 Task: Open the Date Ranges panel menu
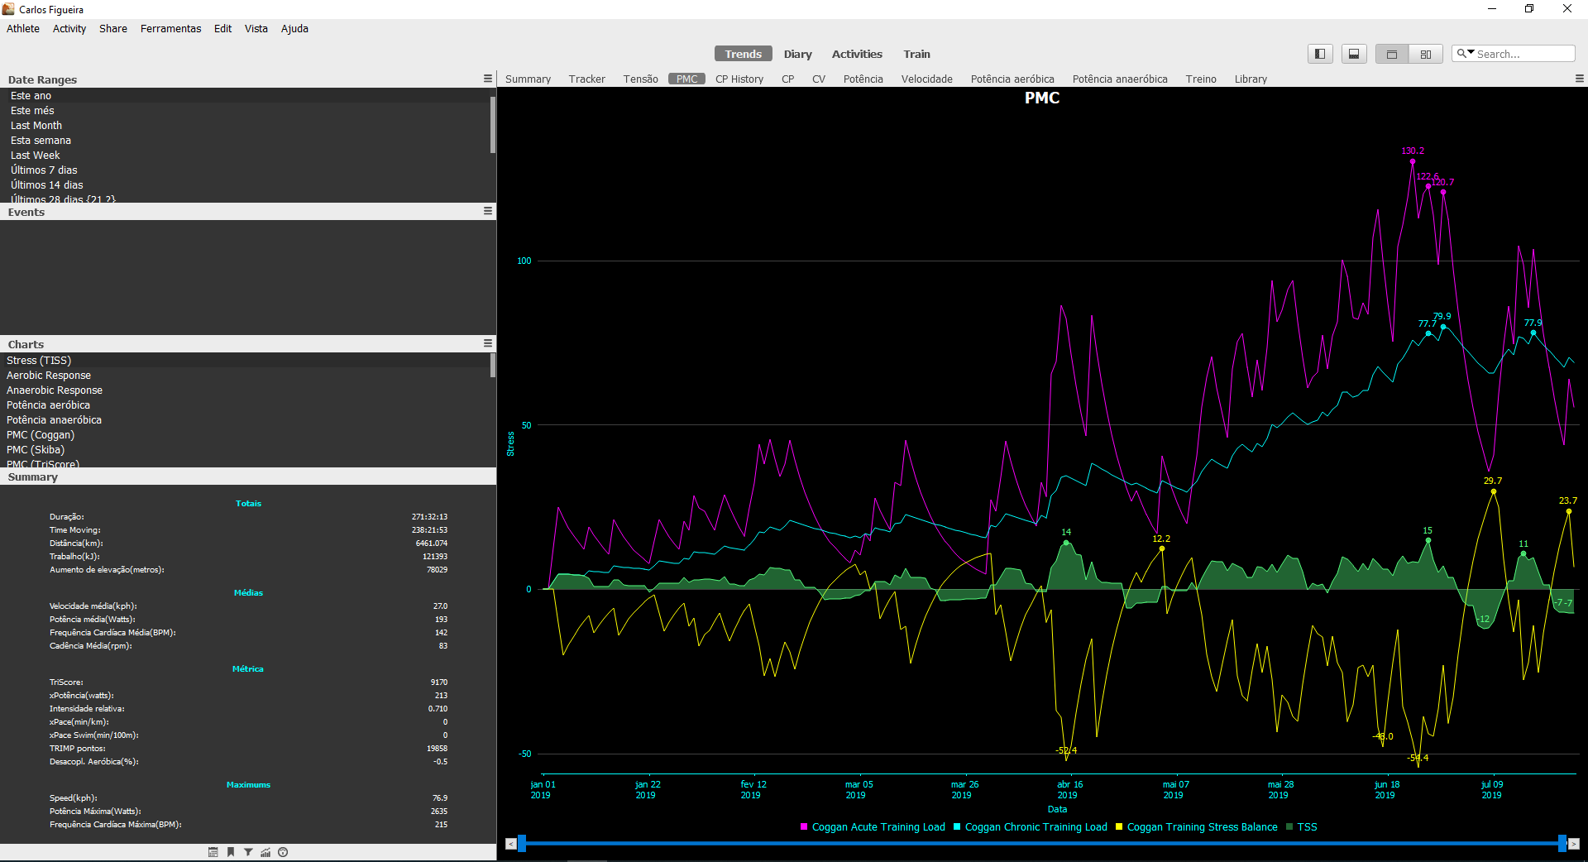pyautogui.click(x=488, y=79)
